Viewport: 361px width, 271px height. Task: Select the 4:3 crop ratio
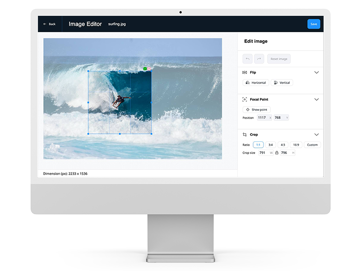[283, 145]
